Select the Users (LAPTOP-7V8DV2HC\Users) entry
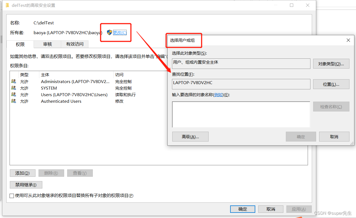The height and width of the screenshot is (218, 356). pos(89,95)
